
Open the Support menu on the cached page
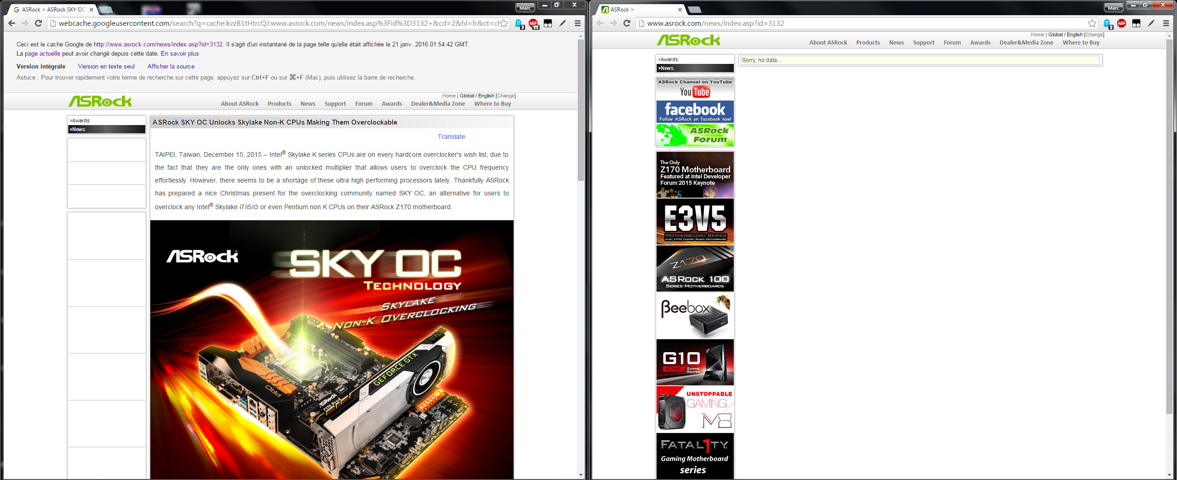pyautogui.click(x=335, y=104)
